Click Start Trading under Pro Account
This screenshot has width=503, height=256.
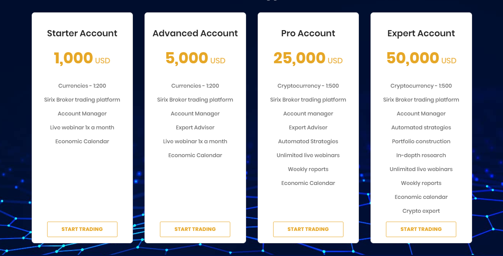click(308, 229)
